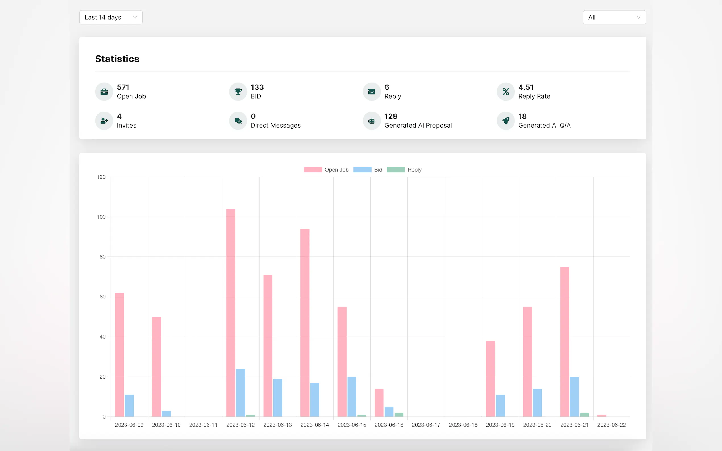Open the Last 14 days dropdown
Screen dimensions: 722x451
[x=111, y=17]
